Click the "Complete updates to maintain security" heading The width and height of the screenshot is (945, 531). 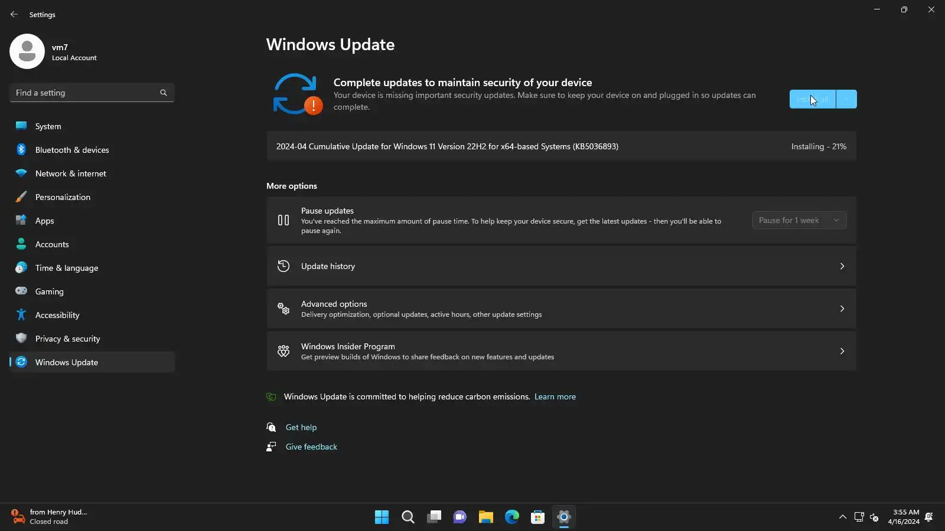tap(462, 83)
